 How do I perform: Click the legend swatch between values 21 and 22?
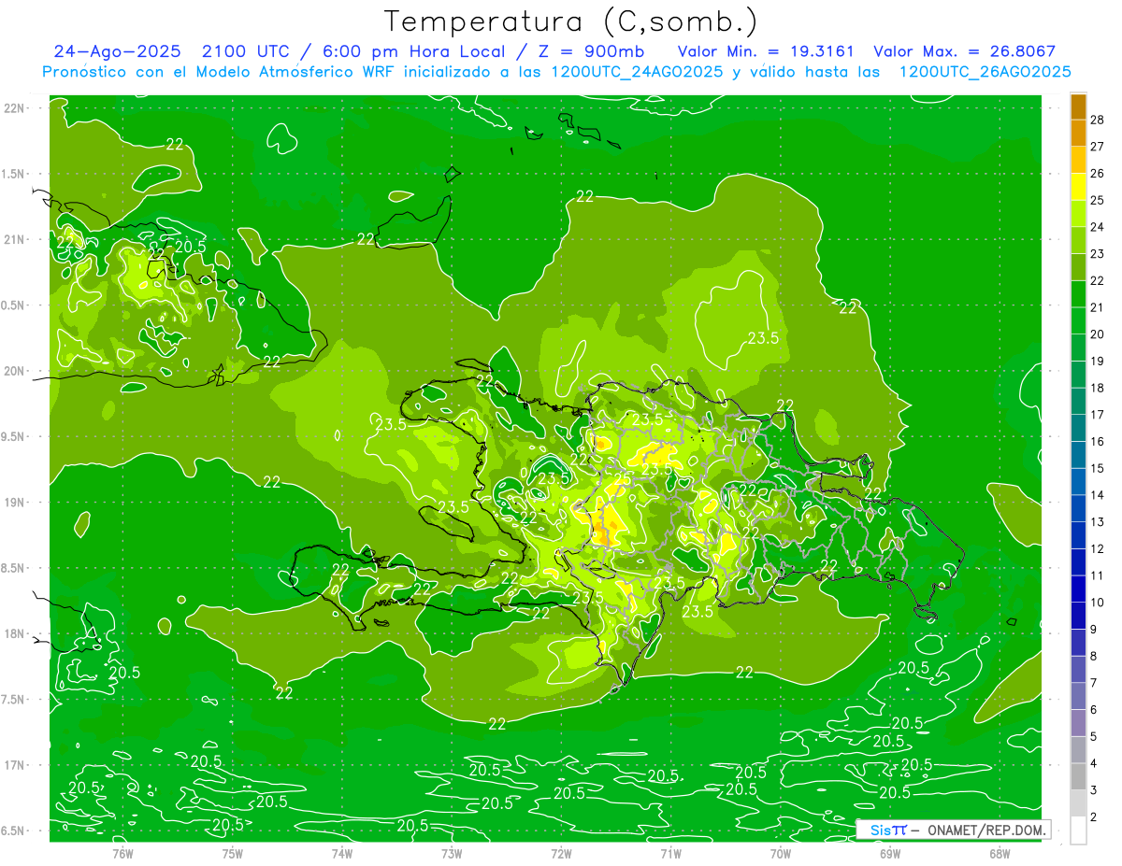tap(1078, 293)
